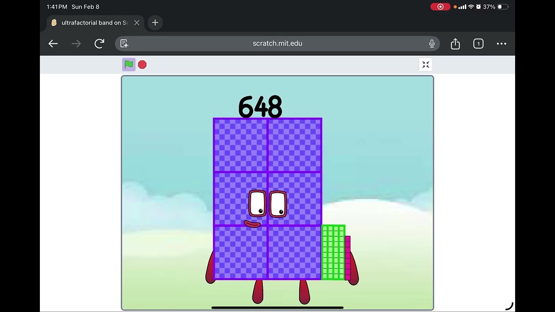Click the purple 648 numberblock character
555x312 pixels.
coord(268,199)
